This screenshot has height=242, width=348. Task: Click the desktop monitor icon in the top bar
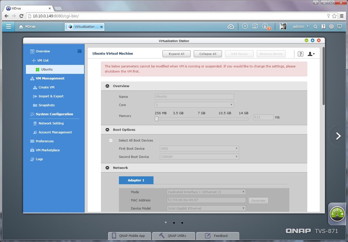[x=339, y=27]
